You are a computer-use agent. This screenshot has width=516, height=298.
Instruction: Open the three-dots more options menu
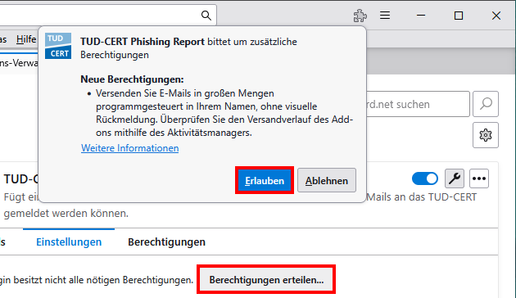(479, 178)
